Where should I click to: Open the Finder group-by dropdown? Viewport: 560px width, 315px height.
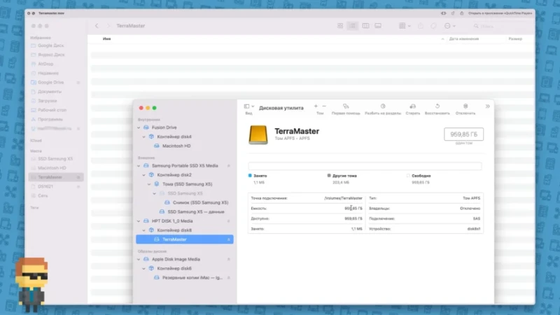pos(405,26)
